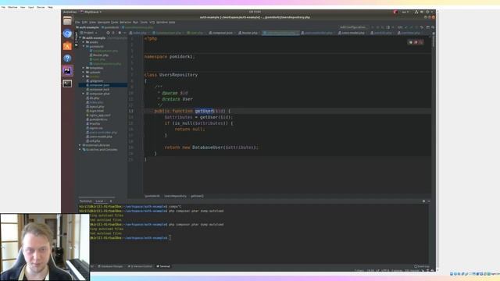Viewport: 500px width, 281px height.
Task: Select login.html in project tree
Action: click(97, 111)
